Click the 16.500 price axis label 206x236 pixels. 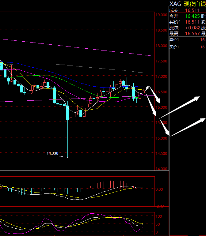pos(161,92)
